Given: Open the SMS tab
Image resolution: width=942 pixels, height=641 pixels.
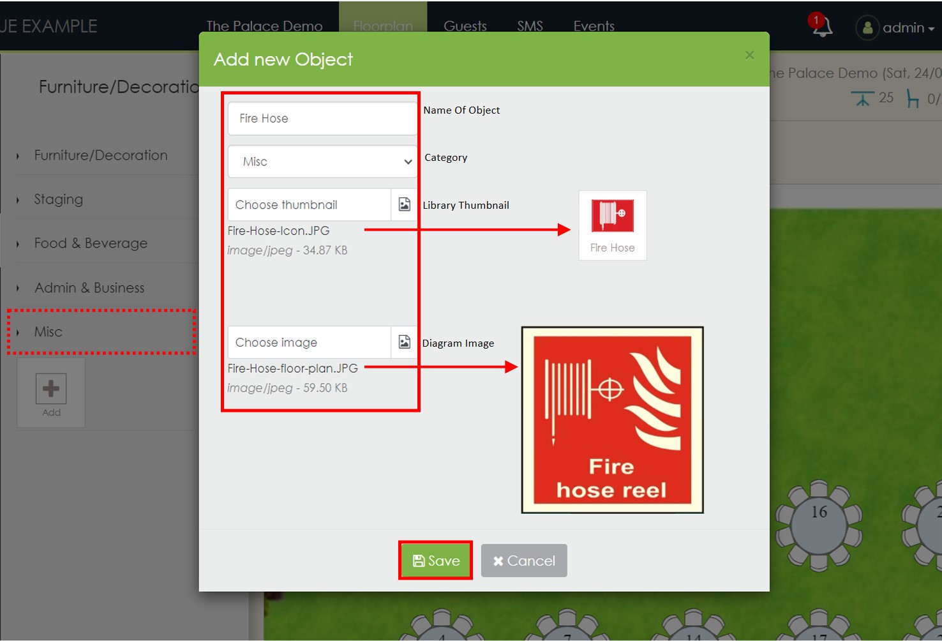Looking at the screenshot, I should click(530, 26).
